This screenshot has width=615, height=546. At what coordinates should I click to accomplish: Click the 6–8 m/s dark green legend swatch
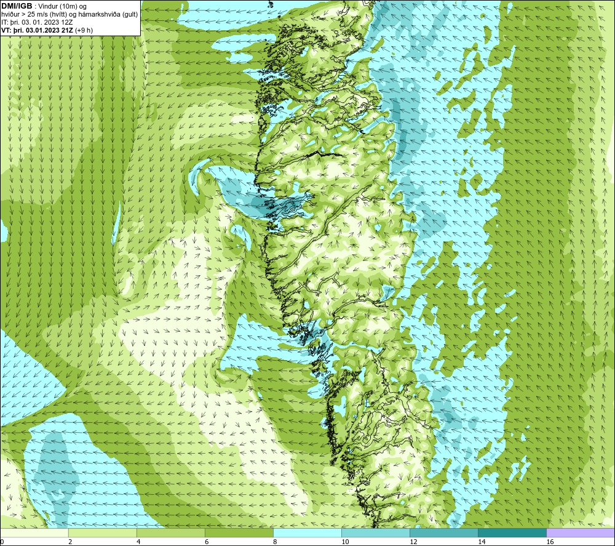239,532
